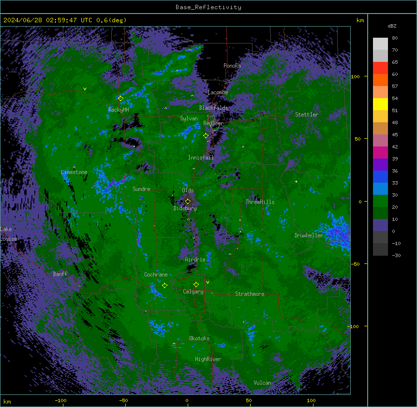Click the yellow diamond marker below RedDeer

pos(206,136)
